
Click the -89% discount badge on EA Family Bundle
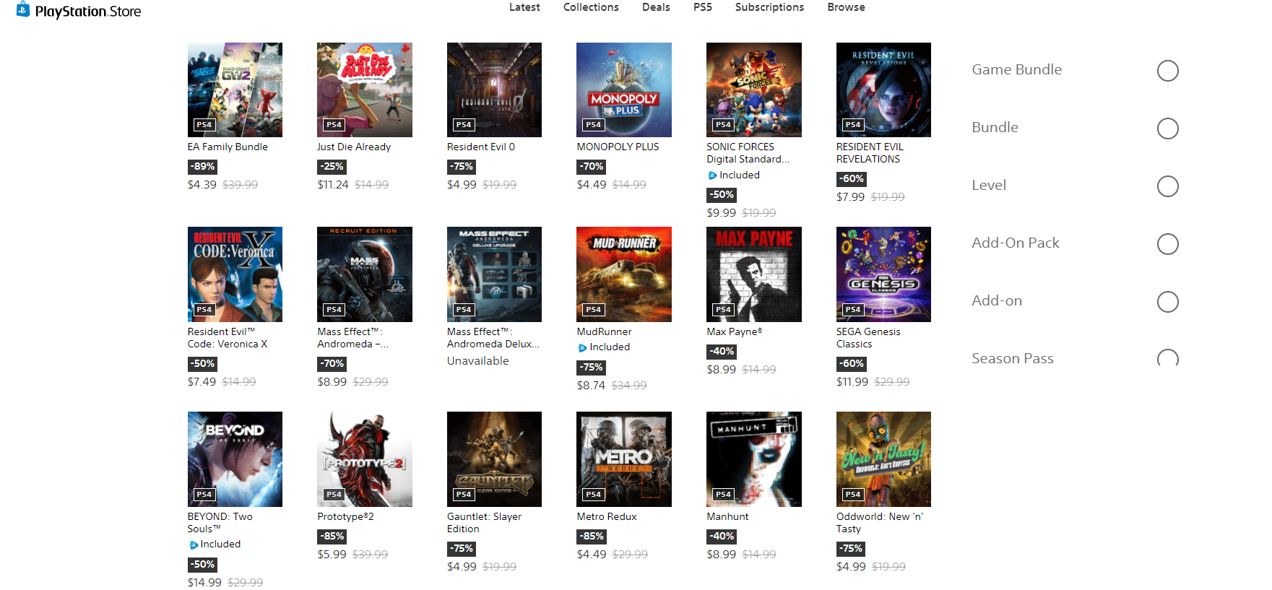tap(202, 167)
